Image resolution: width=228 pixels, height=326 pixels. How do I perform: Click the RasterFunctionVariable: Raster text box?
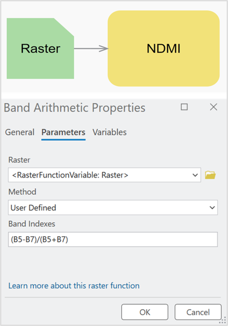click(104, 175)
